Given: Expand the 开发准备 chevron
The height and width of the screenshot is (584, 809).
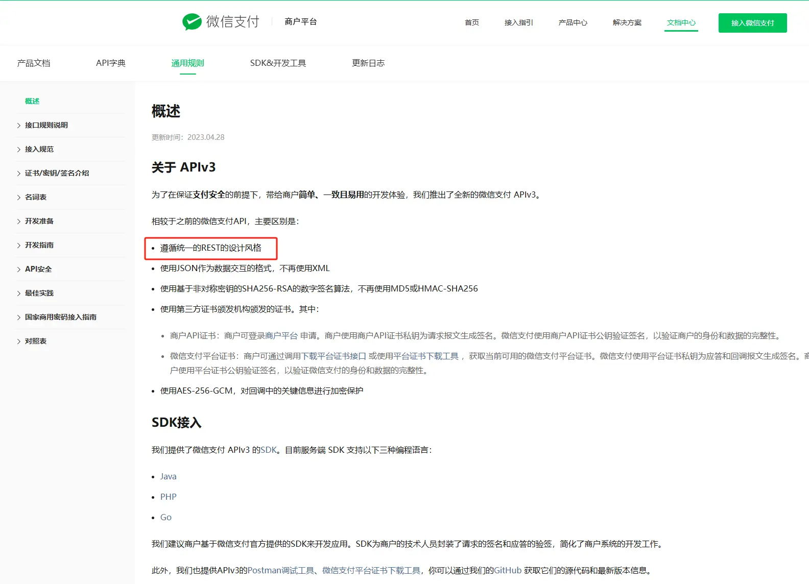Looking at the screenshot, I should click(x=19, y=221).
